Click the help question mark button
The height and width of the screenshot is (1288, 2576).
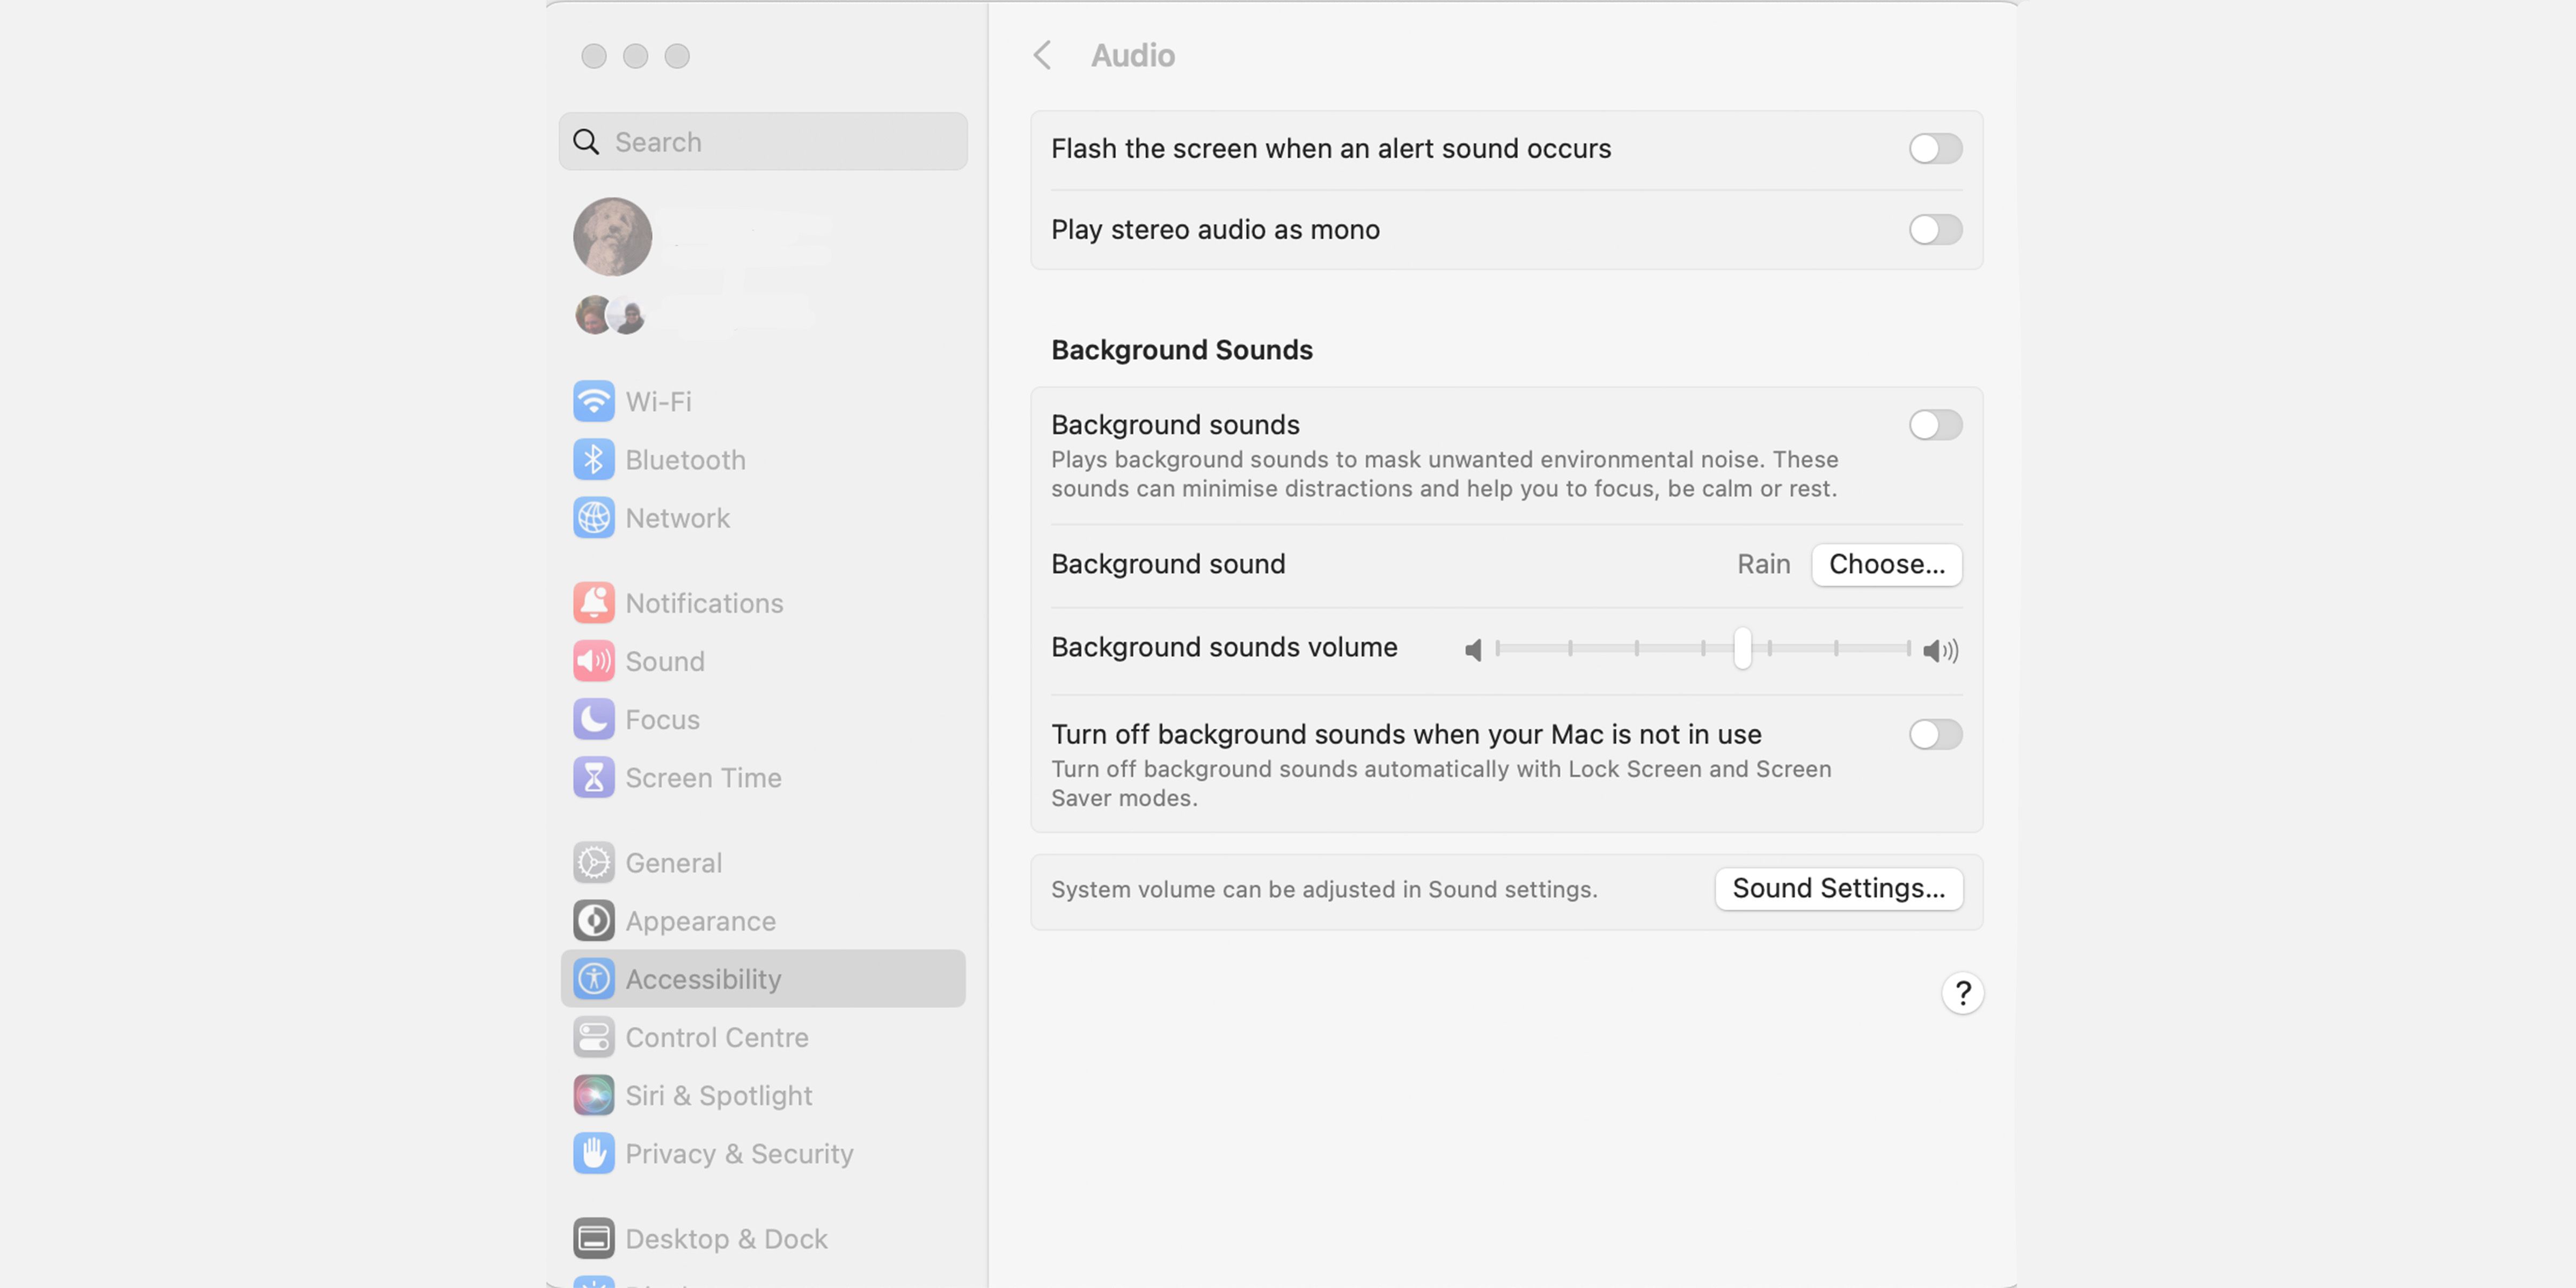(1962, 993)
